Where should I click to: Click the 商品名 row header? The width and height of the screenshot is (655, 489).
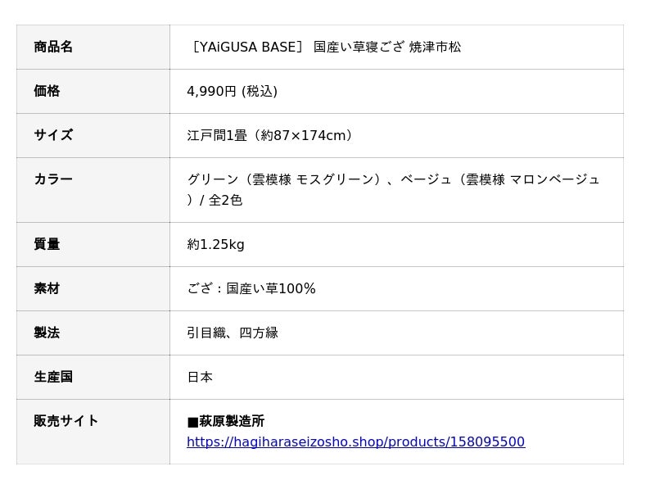point(53,47)
